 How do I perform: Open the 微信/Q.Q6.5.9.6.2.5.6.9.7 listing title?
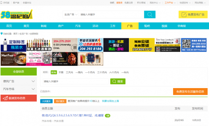pos(73,115)
